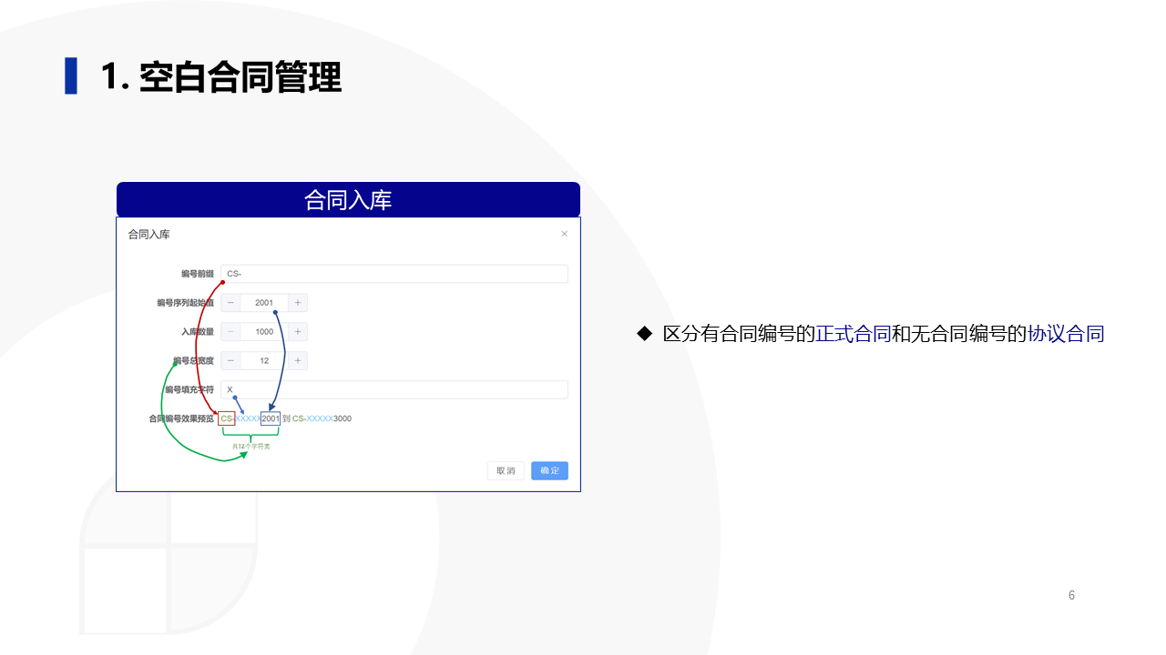Decrease the 编号序列起始值 with its minus button
Screen dimensions: 1166x655
pos(230,303)
